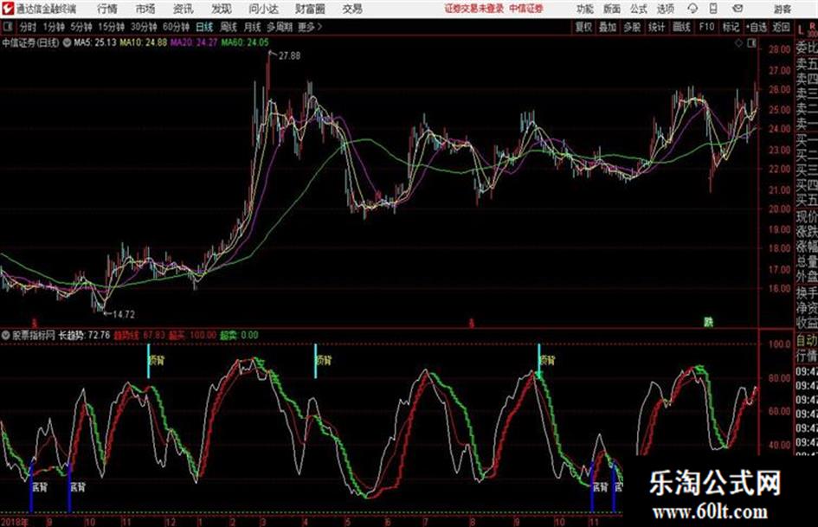
Task: Switch to the 60分钟 period tab
Action: [x=176, y=27]
